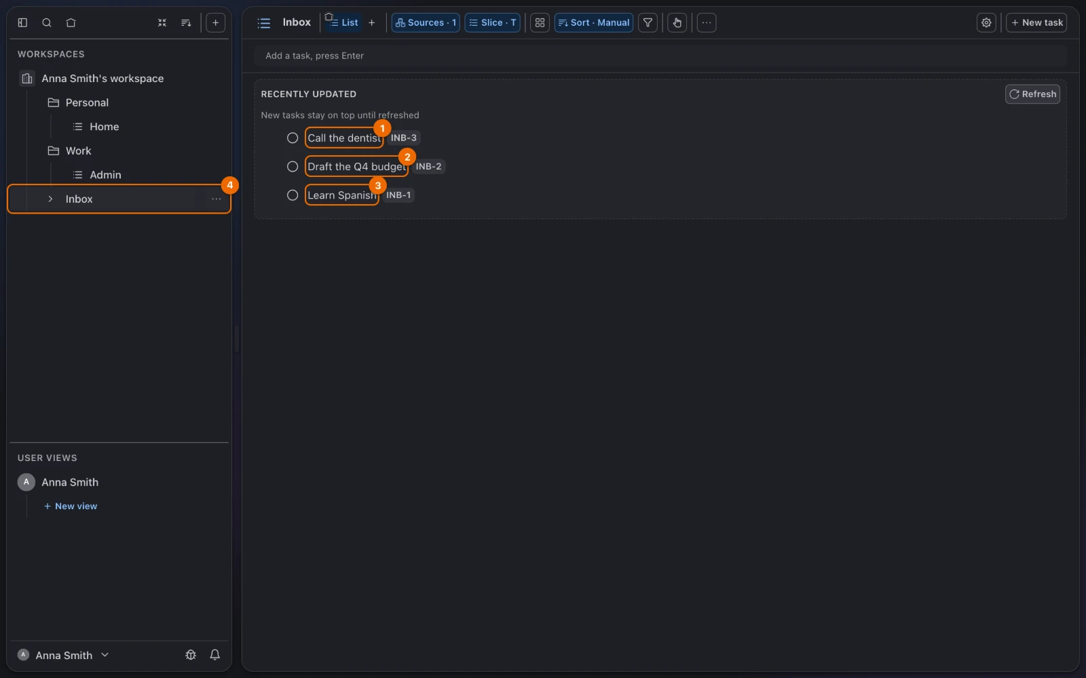
Task: Open the Learn Spanish task title
Action: (x=341, y=195)
